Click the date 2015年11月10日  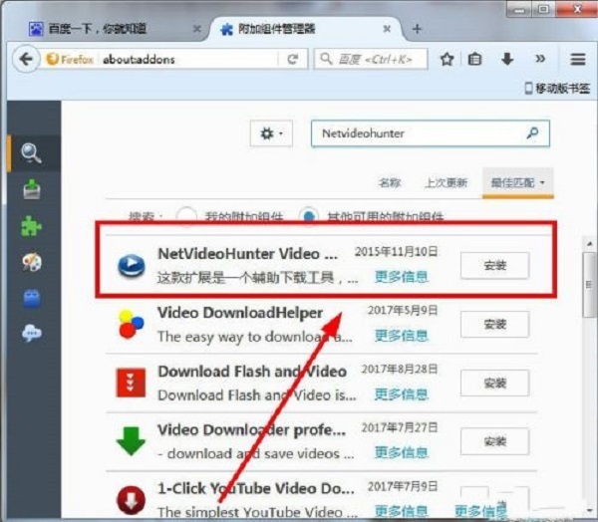[x=396, y=252]
